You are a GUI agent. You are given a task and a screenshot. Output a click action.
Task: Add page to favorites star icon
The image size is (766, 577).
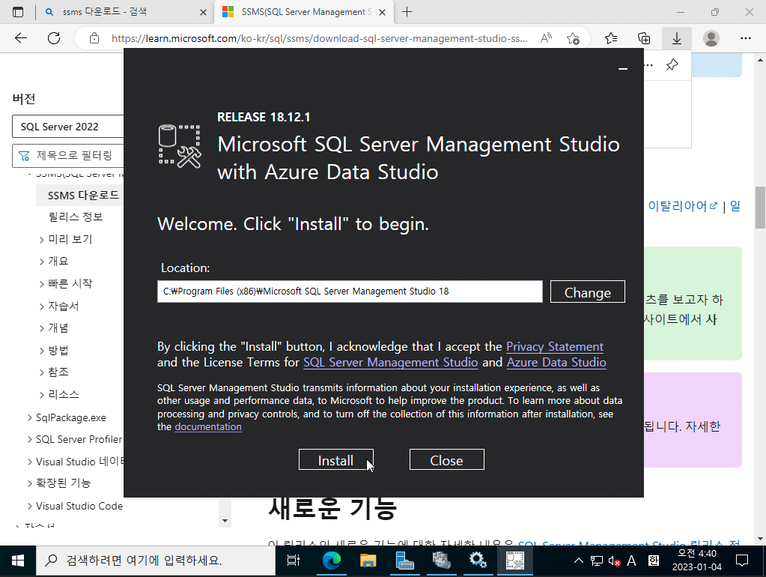(x=573, y=38)
